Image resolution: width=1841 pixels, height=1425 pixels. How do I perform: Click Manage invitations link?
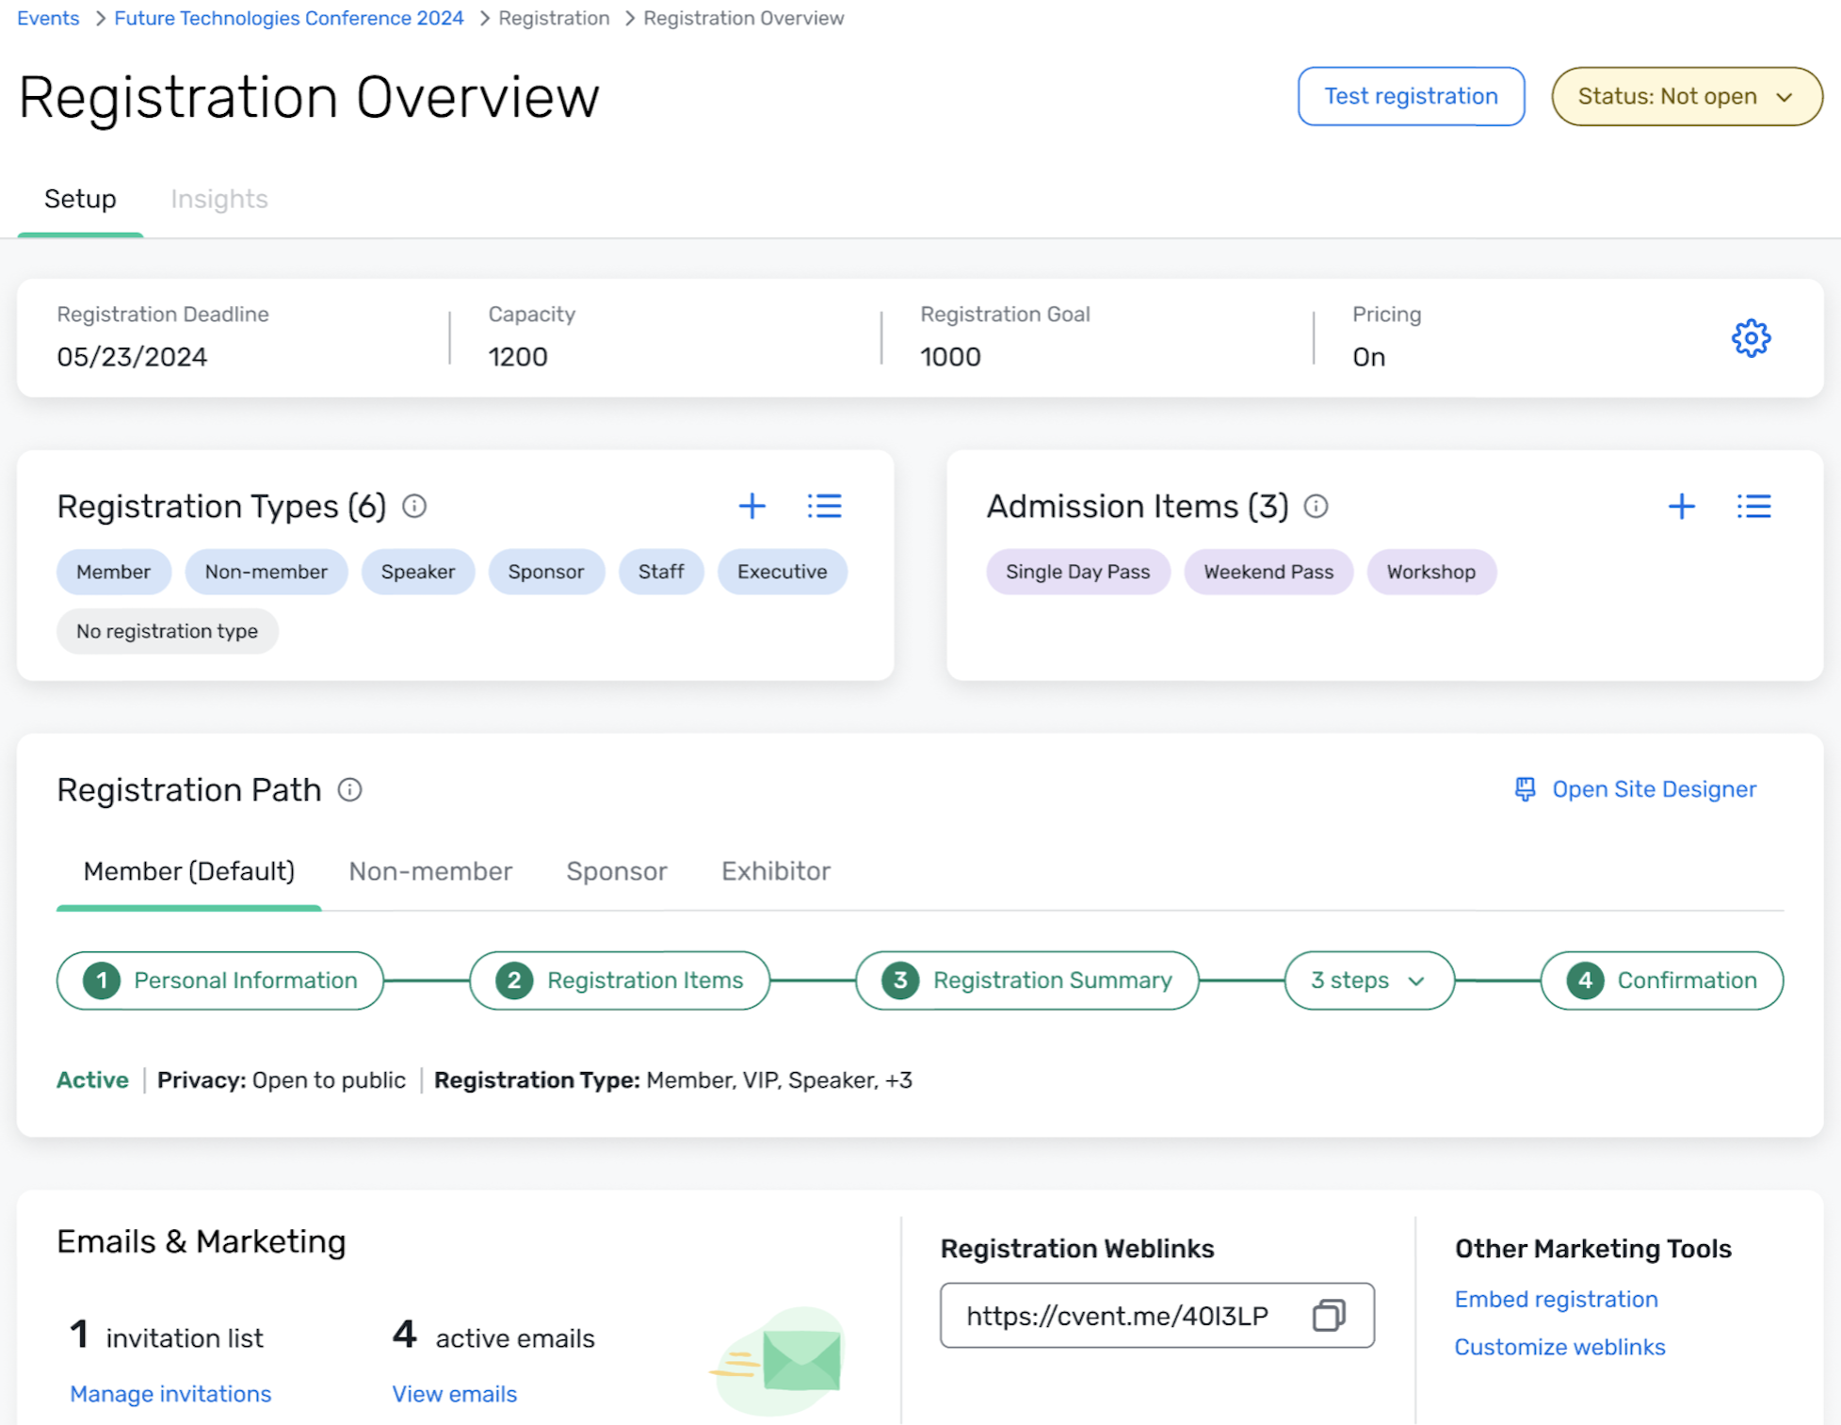170,1394
